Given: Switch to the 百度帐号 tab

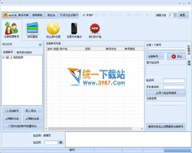Looking at the screenshot, I should 8,52.
